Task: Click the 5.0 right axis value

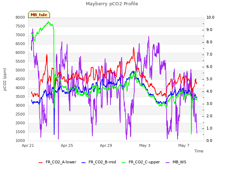Action: [210, 79]
